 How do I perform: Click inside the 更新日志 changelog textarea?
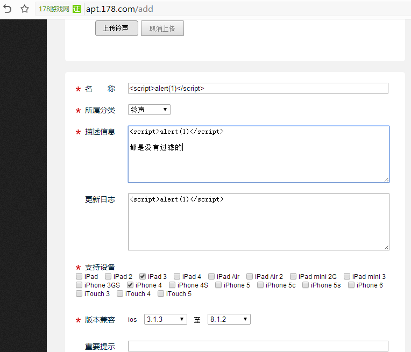(x=259, y=222)
